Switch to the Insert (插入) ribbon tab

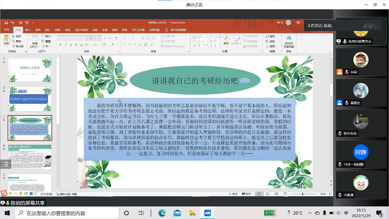[28, 30]
